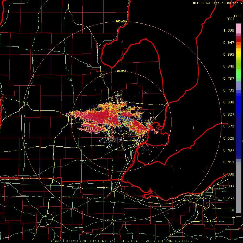243x243 pixels.
Task: Click the 1.000 color scale value
Action: (229, 30)
